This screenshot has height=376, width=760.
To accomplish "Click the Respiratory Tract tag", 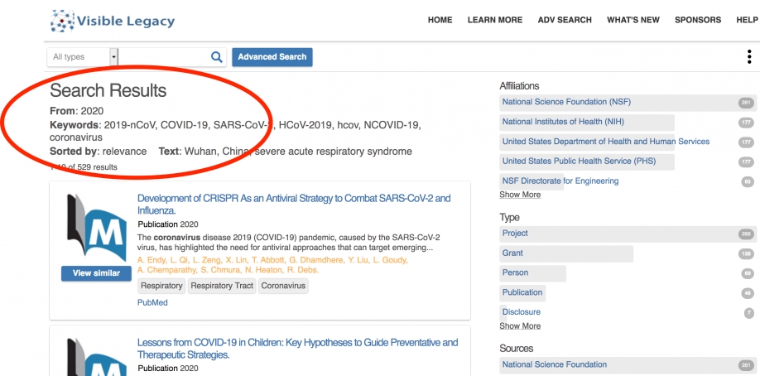I will (221, 286).
